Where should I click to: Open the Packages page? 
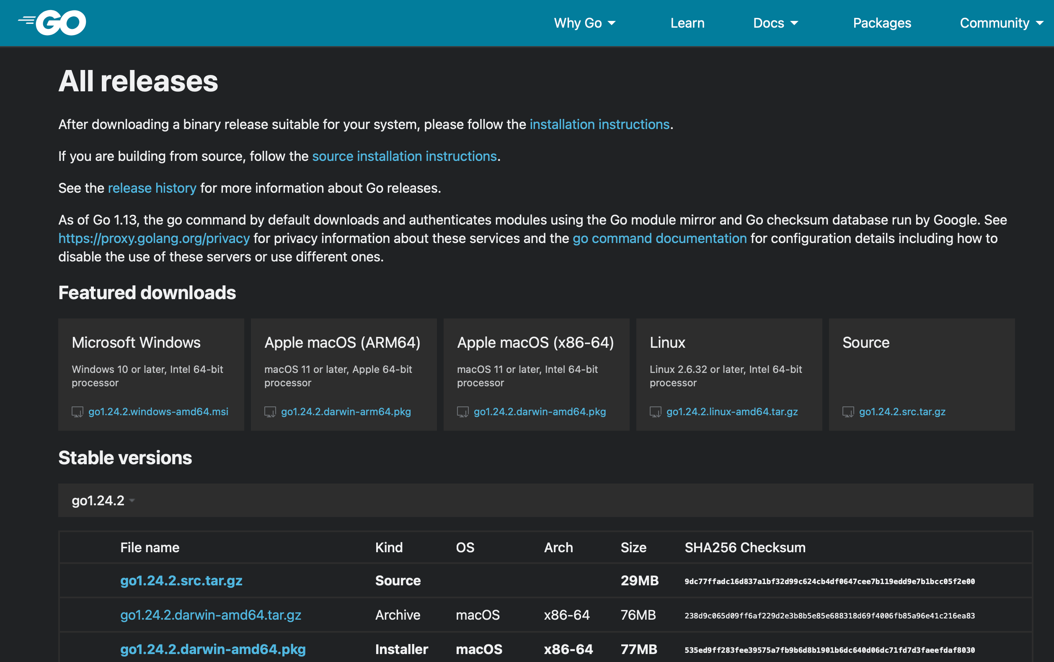click(x=882, y=23)
